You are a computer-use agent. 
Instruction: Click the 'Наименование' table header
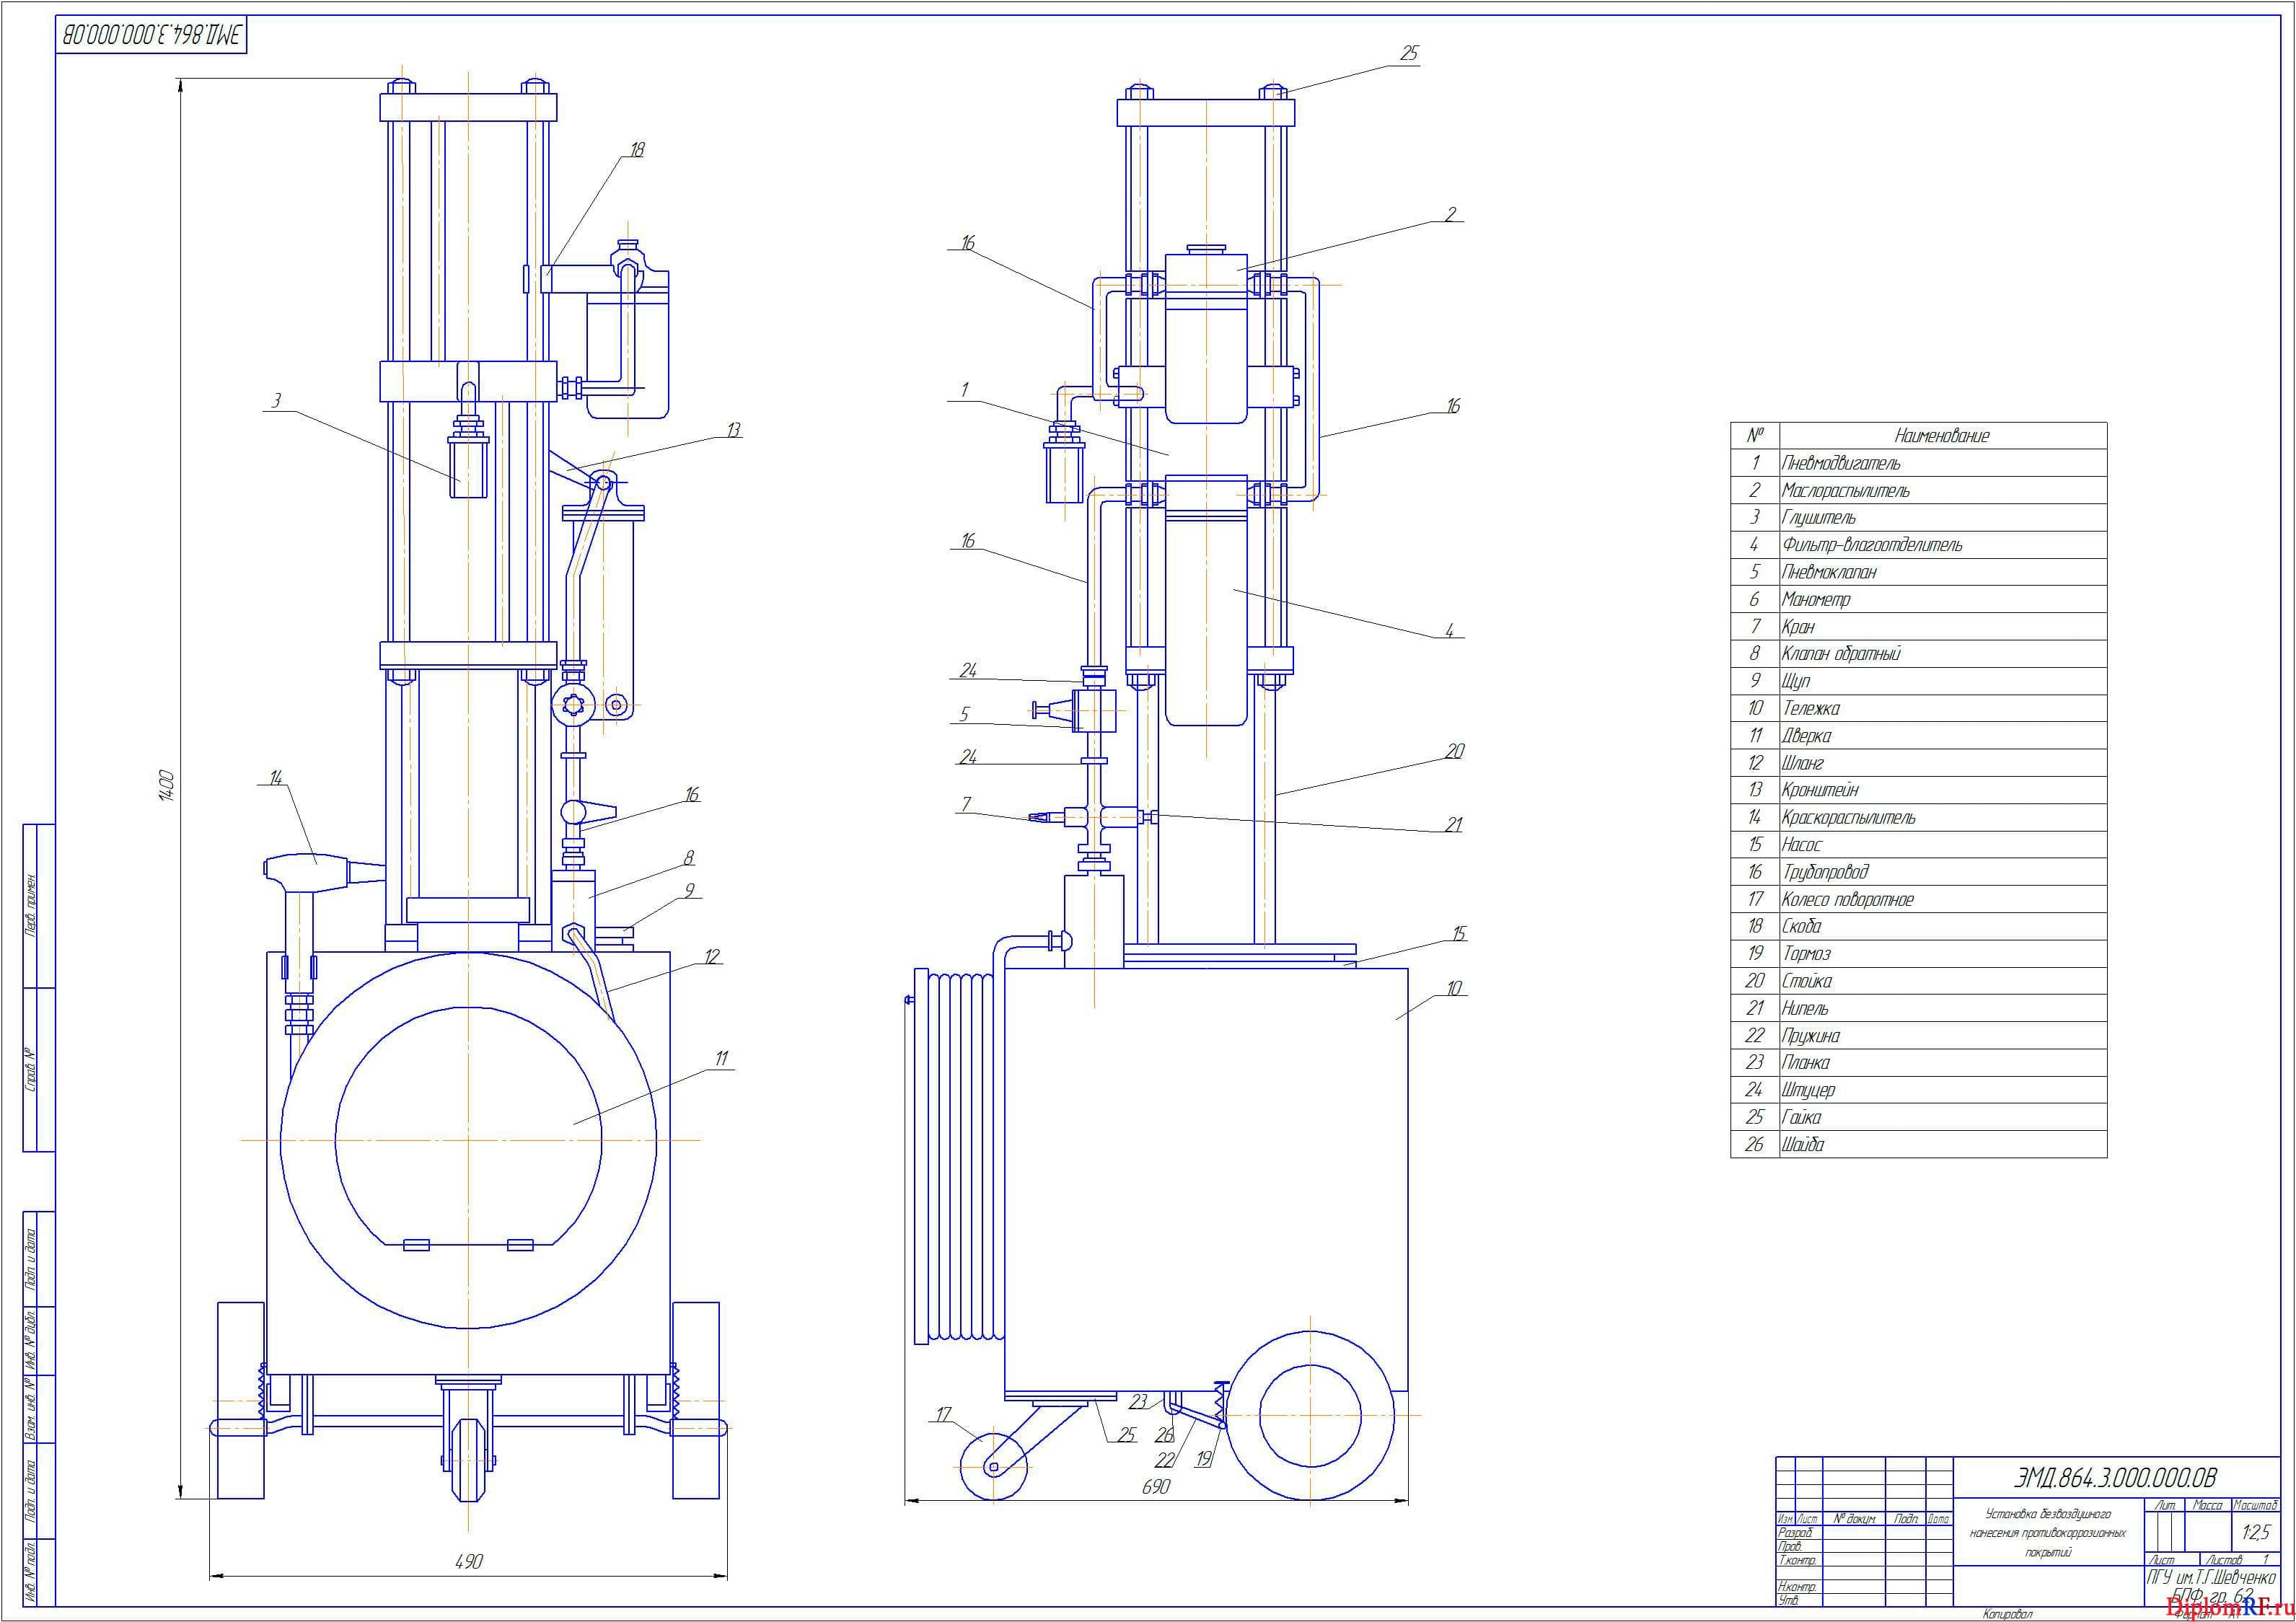[x=1942, y=436]
